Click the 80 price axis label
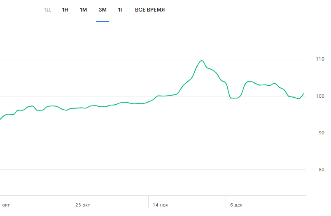This screenshot has width=331, height=216. click(x=321, y=169)
